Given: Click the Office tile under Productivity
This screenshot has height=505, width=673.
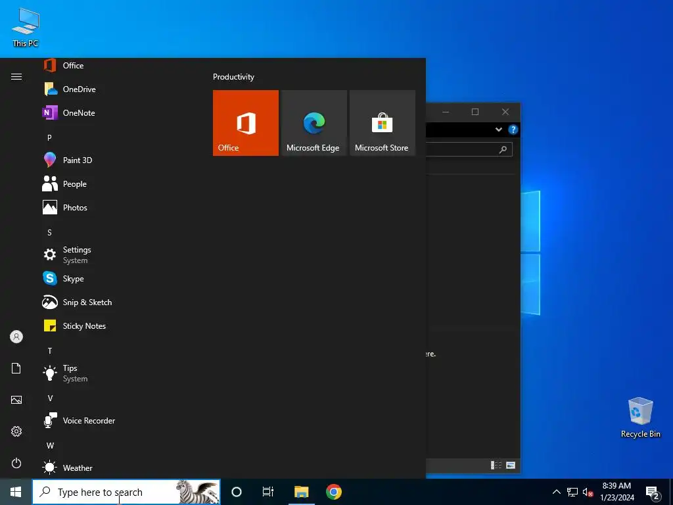Looking at the screenshot, I should coord(246,123).
